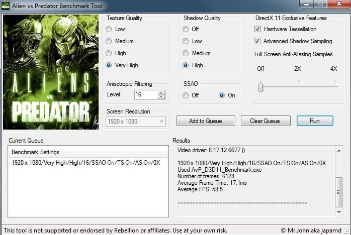Screen dimensions: 351x235
Task: Select High texture quality
Action: click(109, 53)
